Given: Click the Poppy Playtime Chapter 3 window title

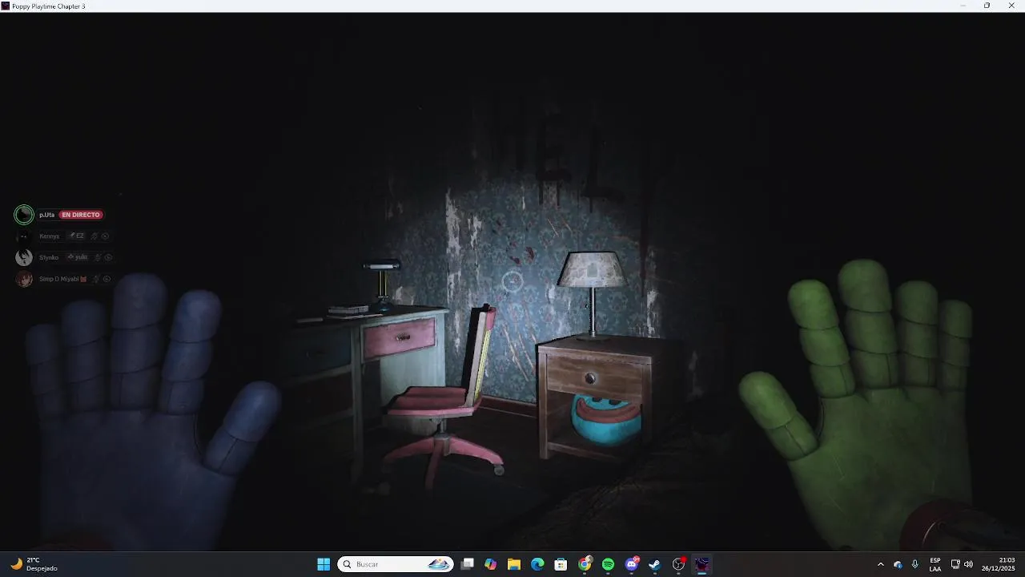Looking at the screenshot, I should point(48,6).
